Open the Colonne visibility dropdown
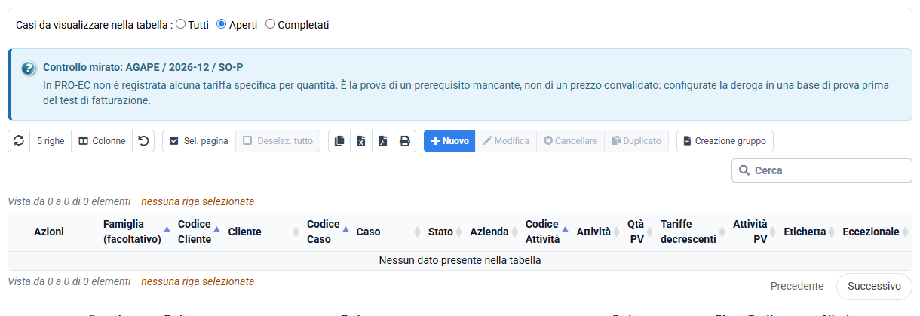 tap(102, 141)
